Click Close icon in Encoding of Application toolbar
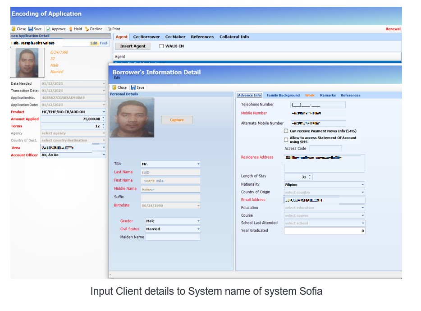The width and height of the screenshot is (421, 311). (14, 29)
